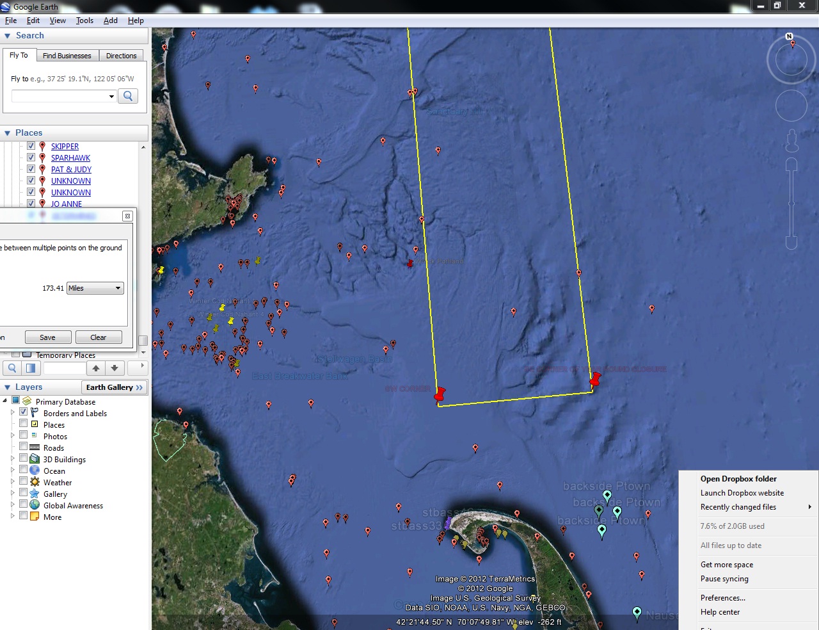Screen dimensions: 819x630
Task: Click the Earth Gallery button
Action: coord(115,387)
